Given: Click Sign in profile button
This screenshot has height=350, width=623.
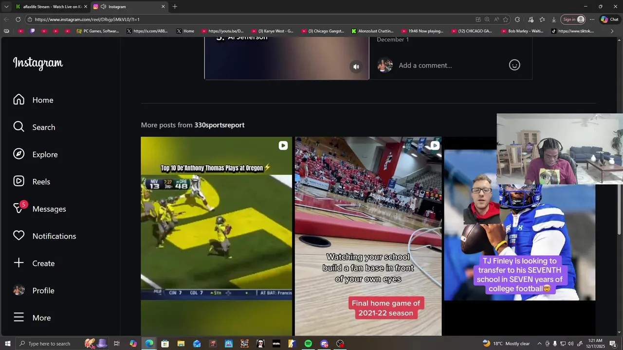Looking at the screenshot, I should pos(573,19).
